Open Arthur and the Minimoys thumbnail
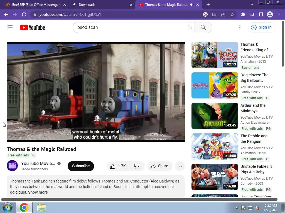 point(215,116)
